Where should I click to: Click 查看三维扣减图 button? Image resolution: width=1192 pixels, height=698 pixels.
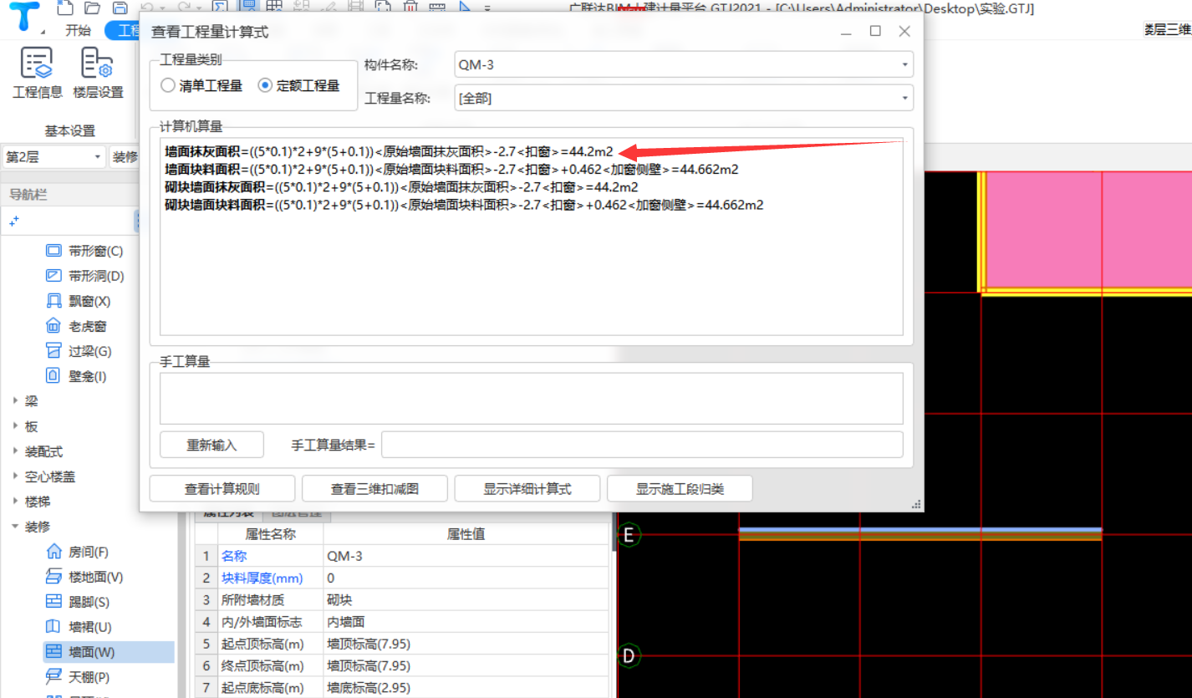374,489
